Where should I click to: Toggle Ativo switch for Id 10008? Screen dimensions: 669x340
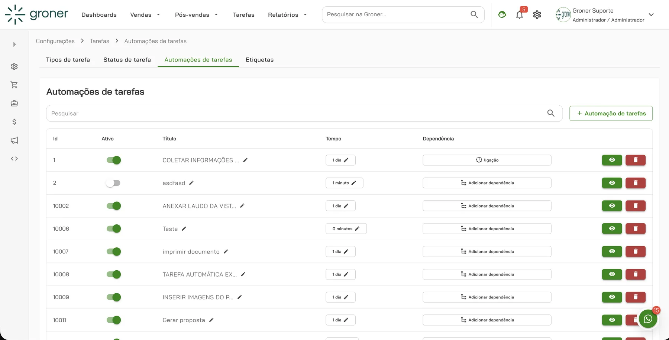click(114, 274)
